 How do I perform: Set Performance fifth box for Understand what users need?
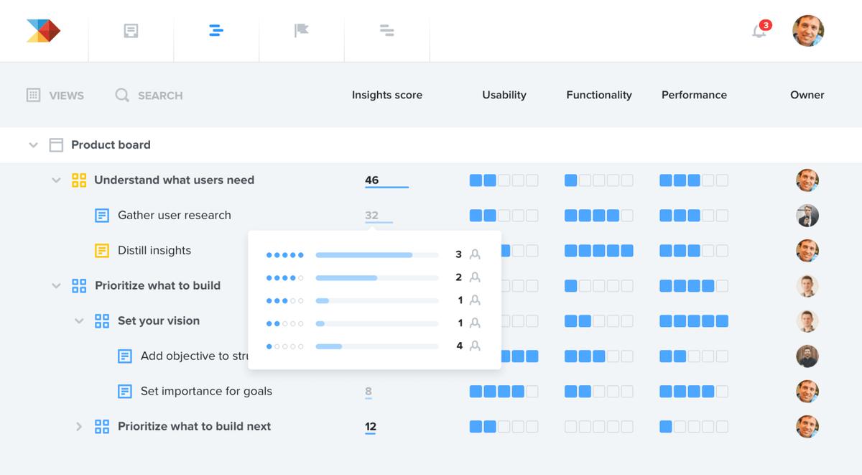(x=722, y=180)
